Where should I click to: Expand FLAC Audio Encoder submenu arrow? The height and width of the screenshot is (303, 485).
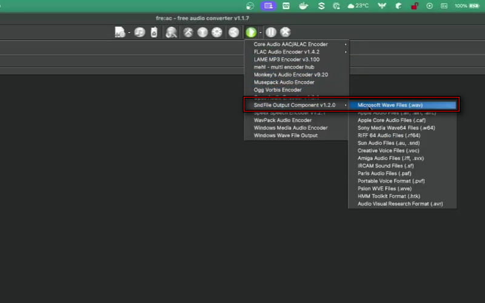346,52
